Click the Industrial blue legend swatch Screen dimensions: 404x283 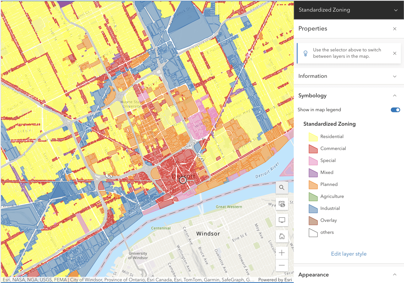tap(313, 208)
